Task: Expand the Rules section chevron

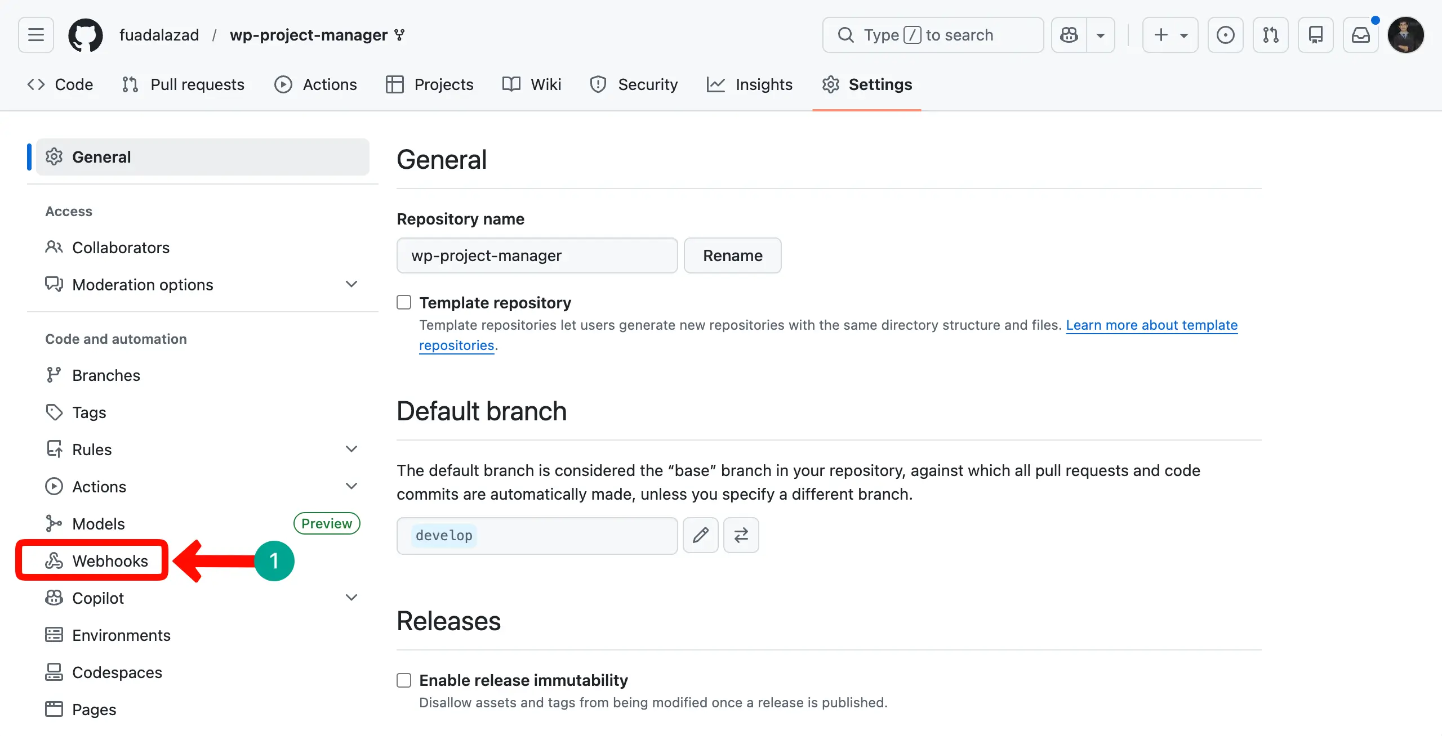Action: (351, 449)
